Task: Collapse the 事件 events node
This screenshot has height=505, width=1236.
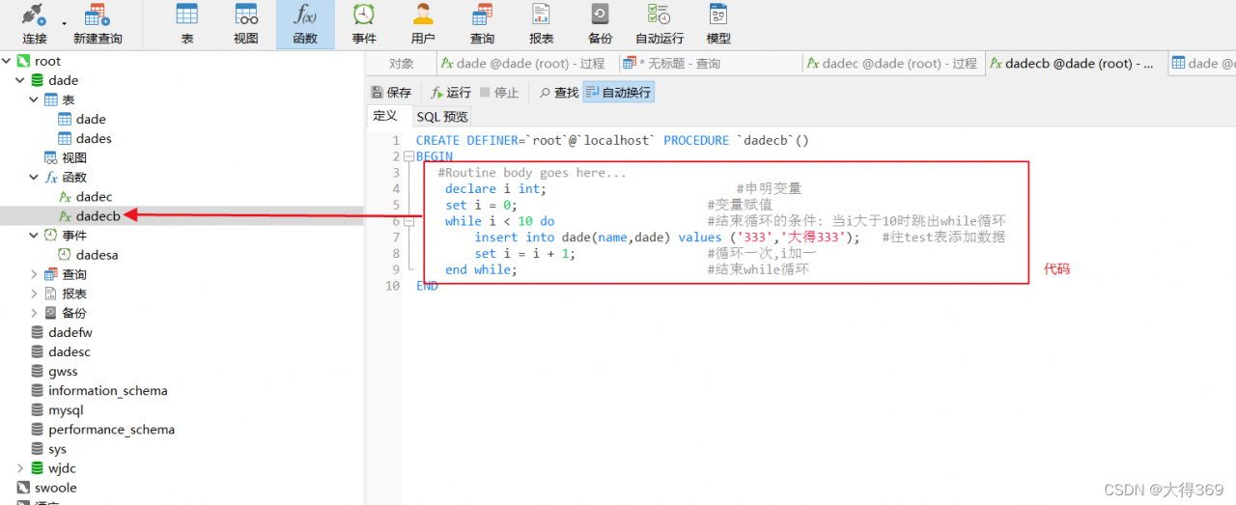Action: pyautogui.click(x=34, y=235)
